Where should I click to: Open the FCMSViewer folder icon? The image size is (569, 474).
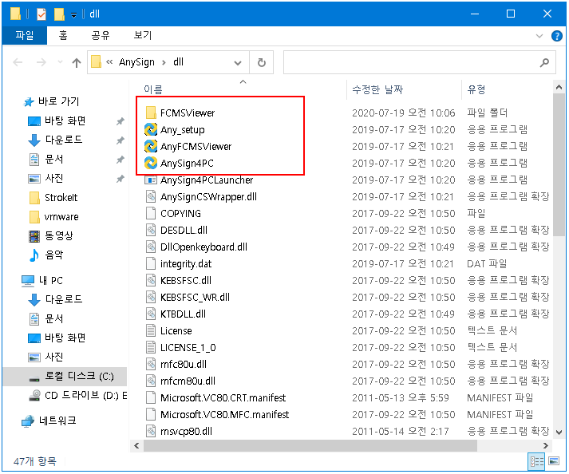[151, 113]
